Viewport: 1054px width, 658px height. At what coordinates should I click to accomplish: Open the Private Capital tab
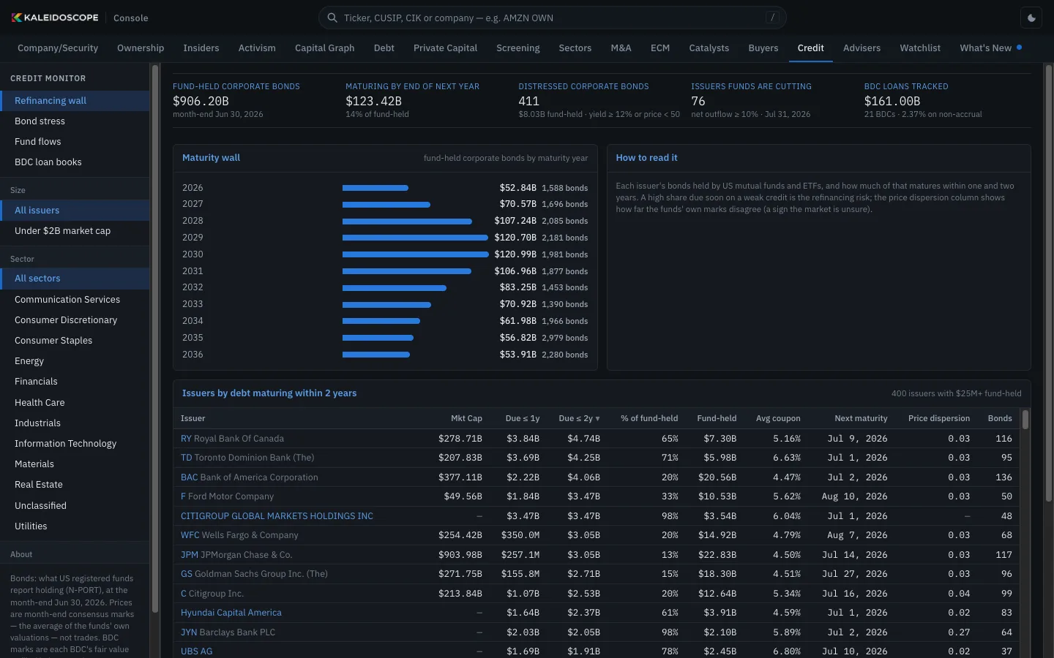[445, 48]
